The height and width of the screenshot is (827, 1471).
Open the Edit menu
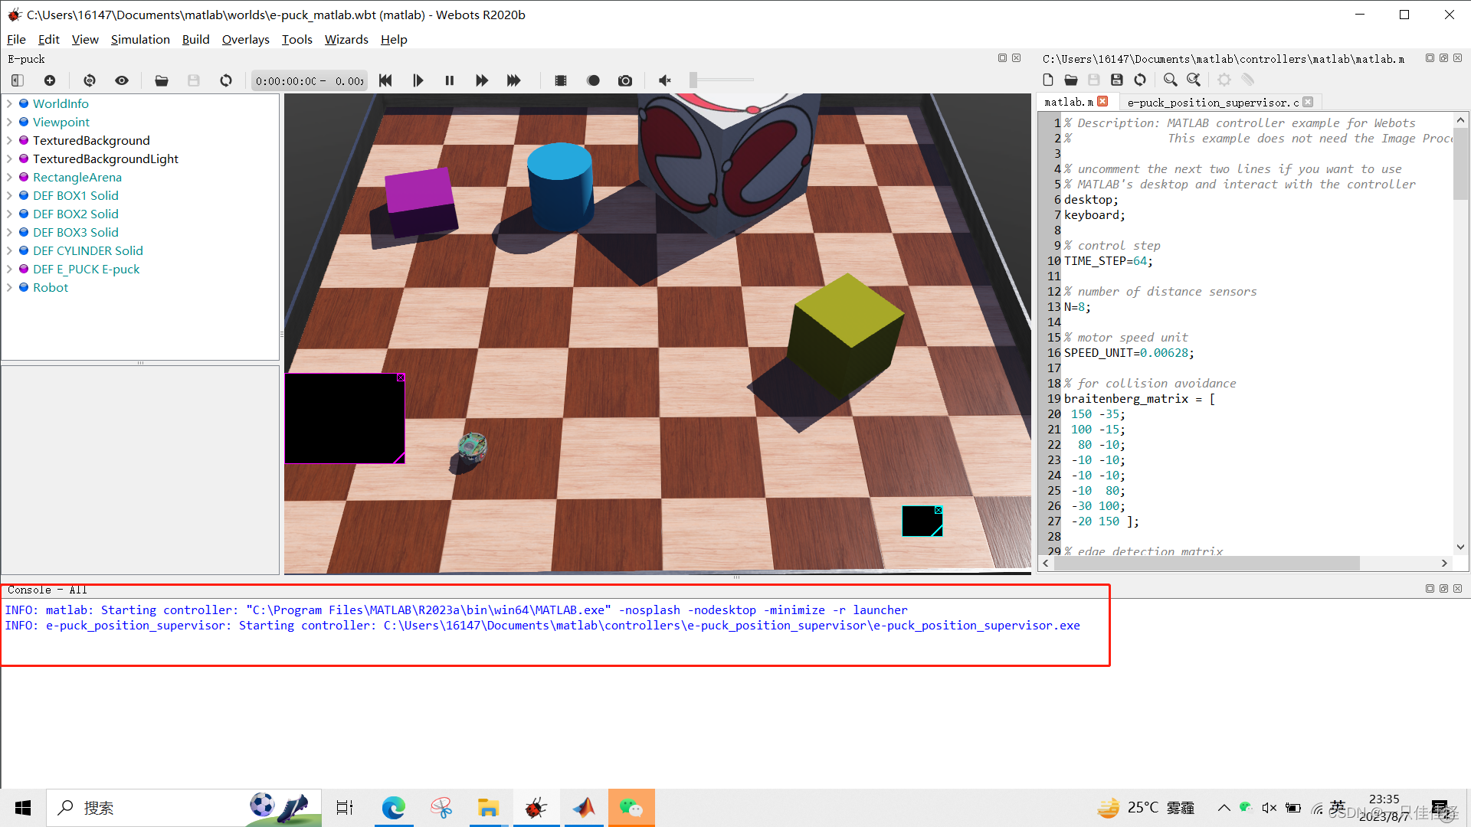pyautogui.click(x=48, y=39)
